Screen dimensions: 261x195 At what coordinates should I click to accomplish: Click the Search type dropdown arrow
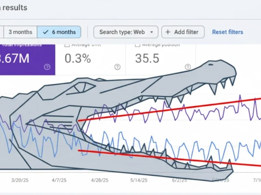pyautogui.click(x=152, y=32)
